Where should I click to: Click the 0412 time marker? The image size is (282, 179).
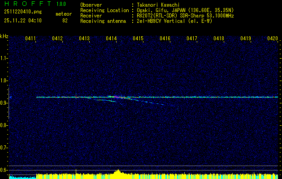pyautogui.click(x=57, y=38)
